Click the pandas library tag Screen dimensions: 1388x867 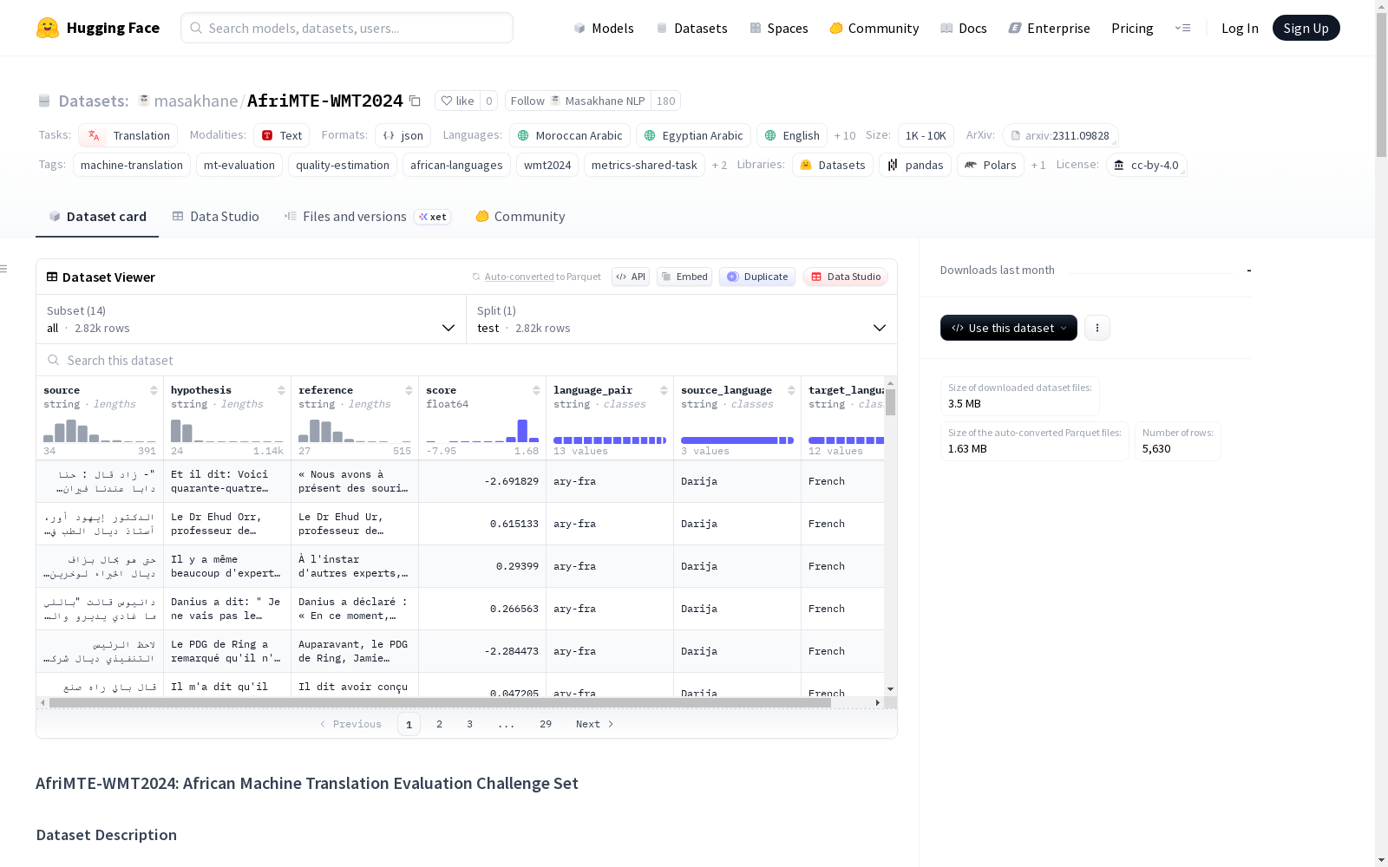pyautogui.click(x=914, y=165)
